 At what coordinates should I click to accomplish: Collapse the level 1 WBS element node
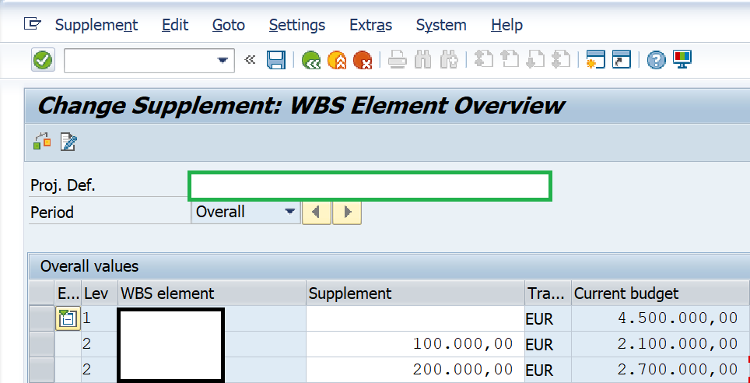point(68,319)
